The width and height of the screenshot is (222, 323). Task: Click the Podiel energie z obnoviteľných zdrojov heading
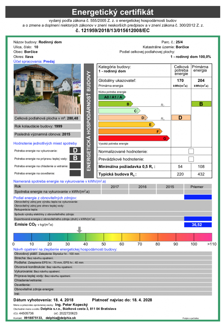(45, 198)
